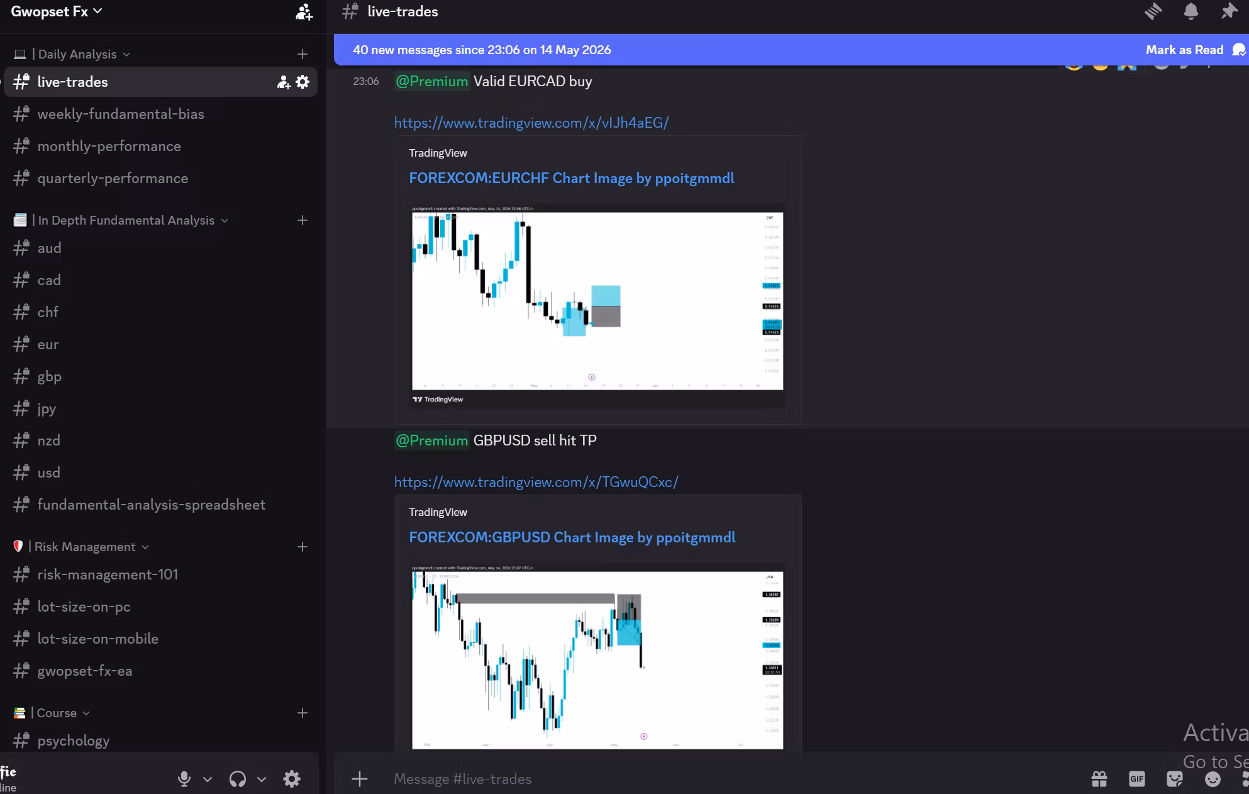1249x794 pixels.
Task: Open microphone input options chevron
Action: coord(208,780)
